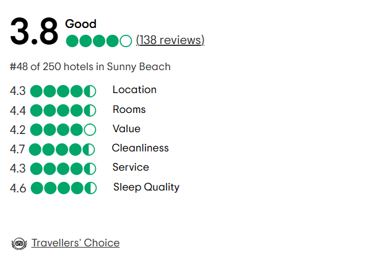Click the Good rating label
Viewport: 377px width, 260px height.
(80, 24)
